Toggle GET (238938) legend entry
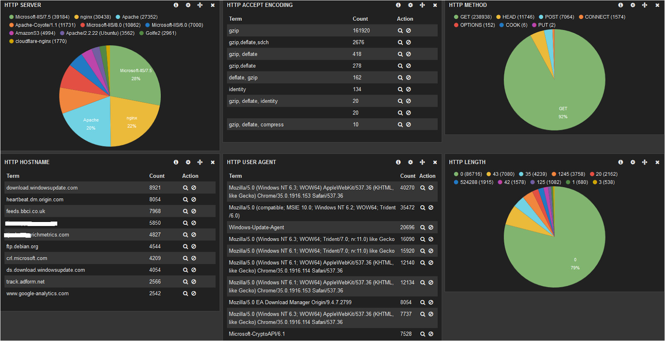Viewport: 665px width, 341px height. coord(473,17)
